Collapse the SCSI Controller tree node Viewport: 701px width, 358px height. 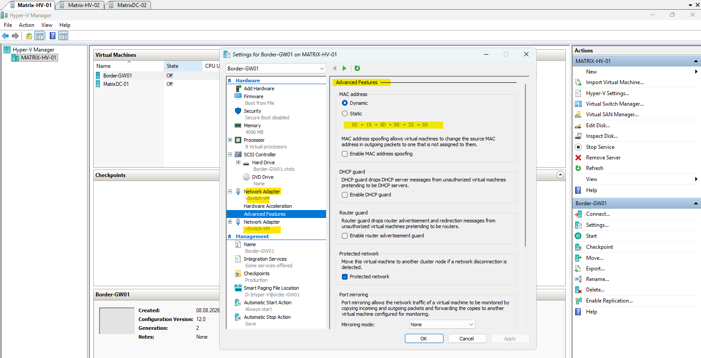click(230, 155)
